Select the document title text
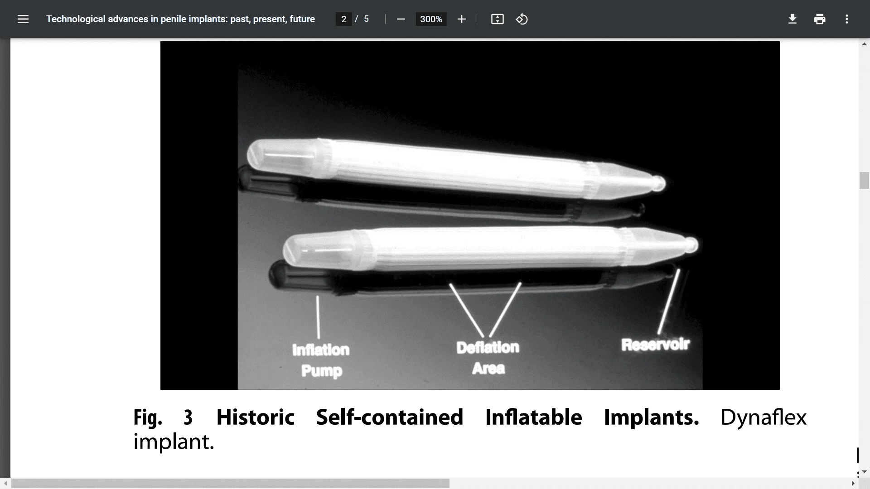Image resolution: width=870 pixels, height=489 pixels. click(x=180, y=19)
